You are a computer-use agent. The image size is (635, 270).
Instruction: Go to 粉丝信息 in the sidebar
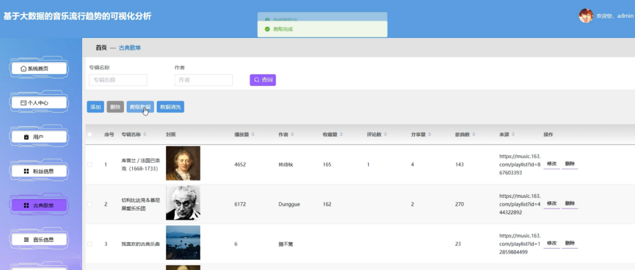(39, 171)
